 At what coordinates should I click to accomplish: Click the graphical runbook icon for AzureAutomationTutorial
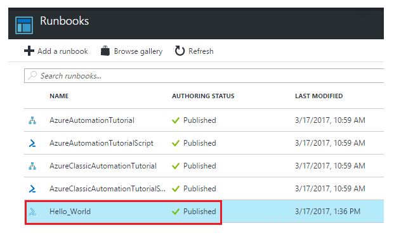tap(32, 120)
